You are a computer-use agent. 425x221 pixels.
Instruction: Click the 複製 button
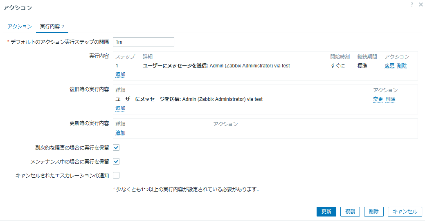coord(350,212)
